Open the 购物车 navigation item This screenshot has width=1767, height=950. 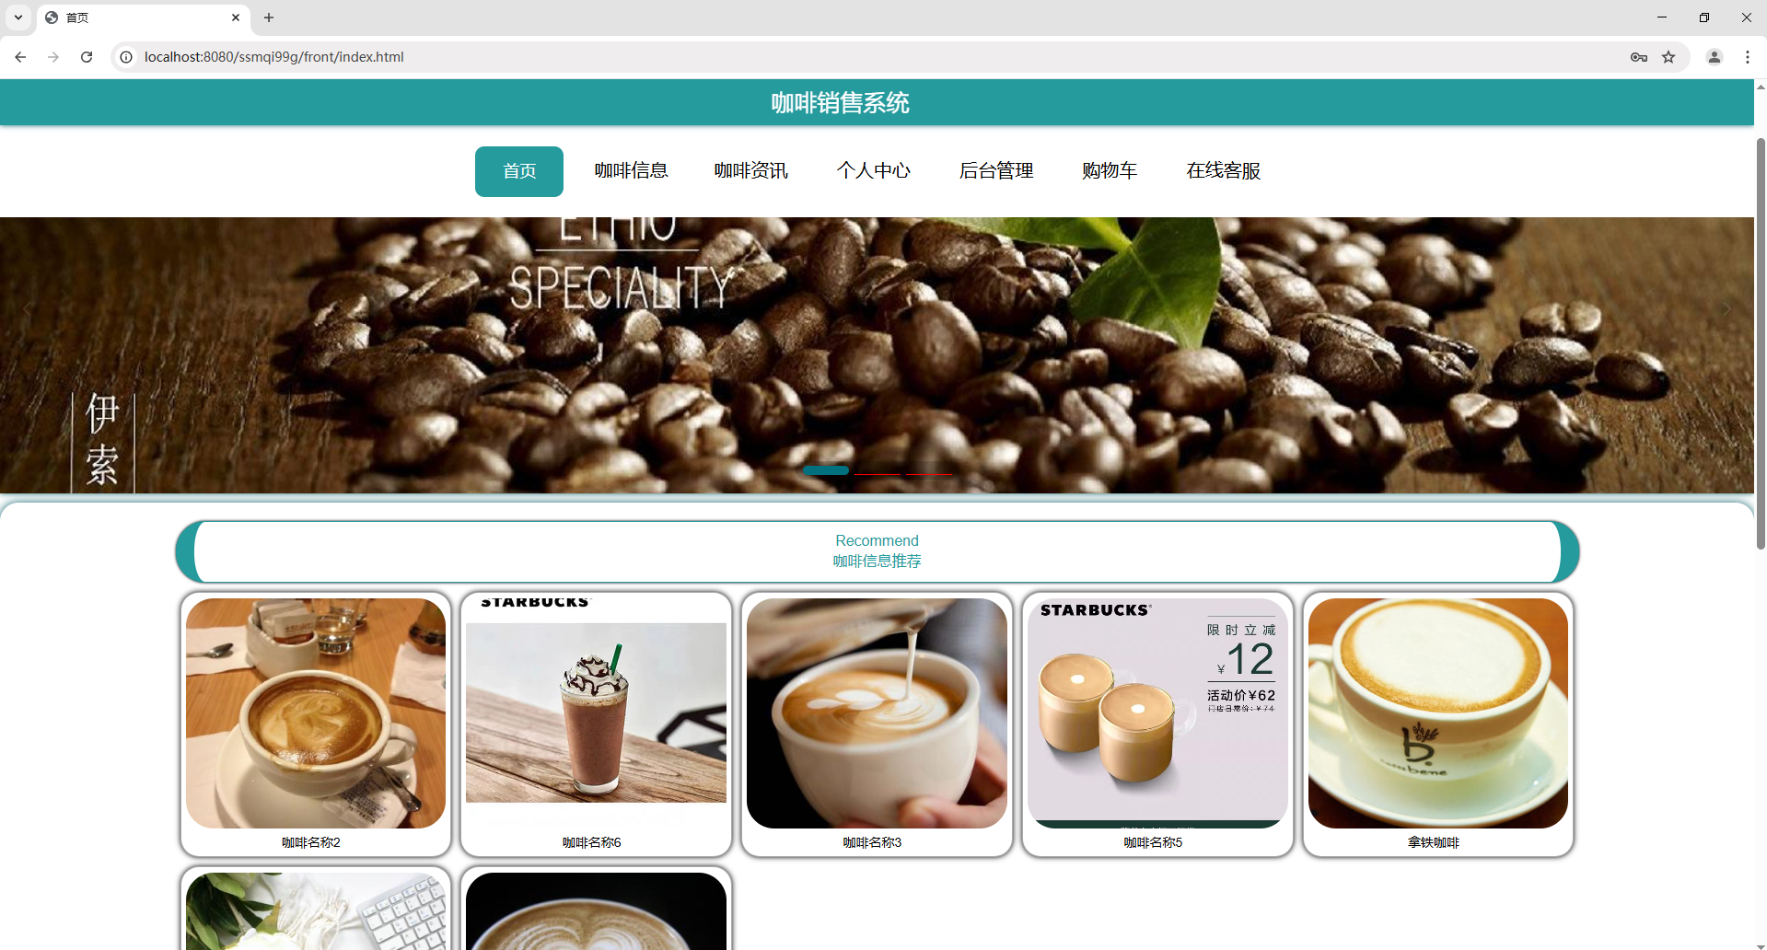(1110, 171)
